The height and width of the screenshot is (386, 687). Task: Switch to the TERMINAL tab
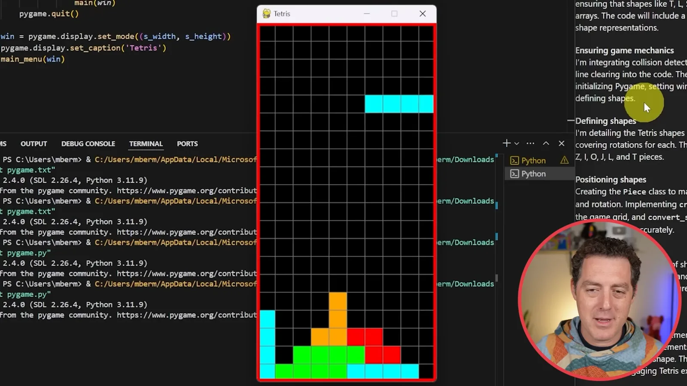[x=146, y=144]
